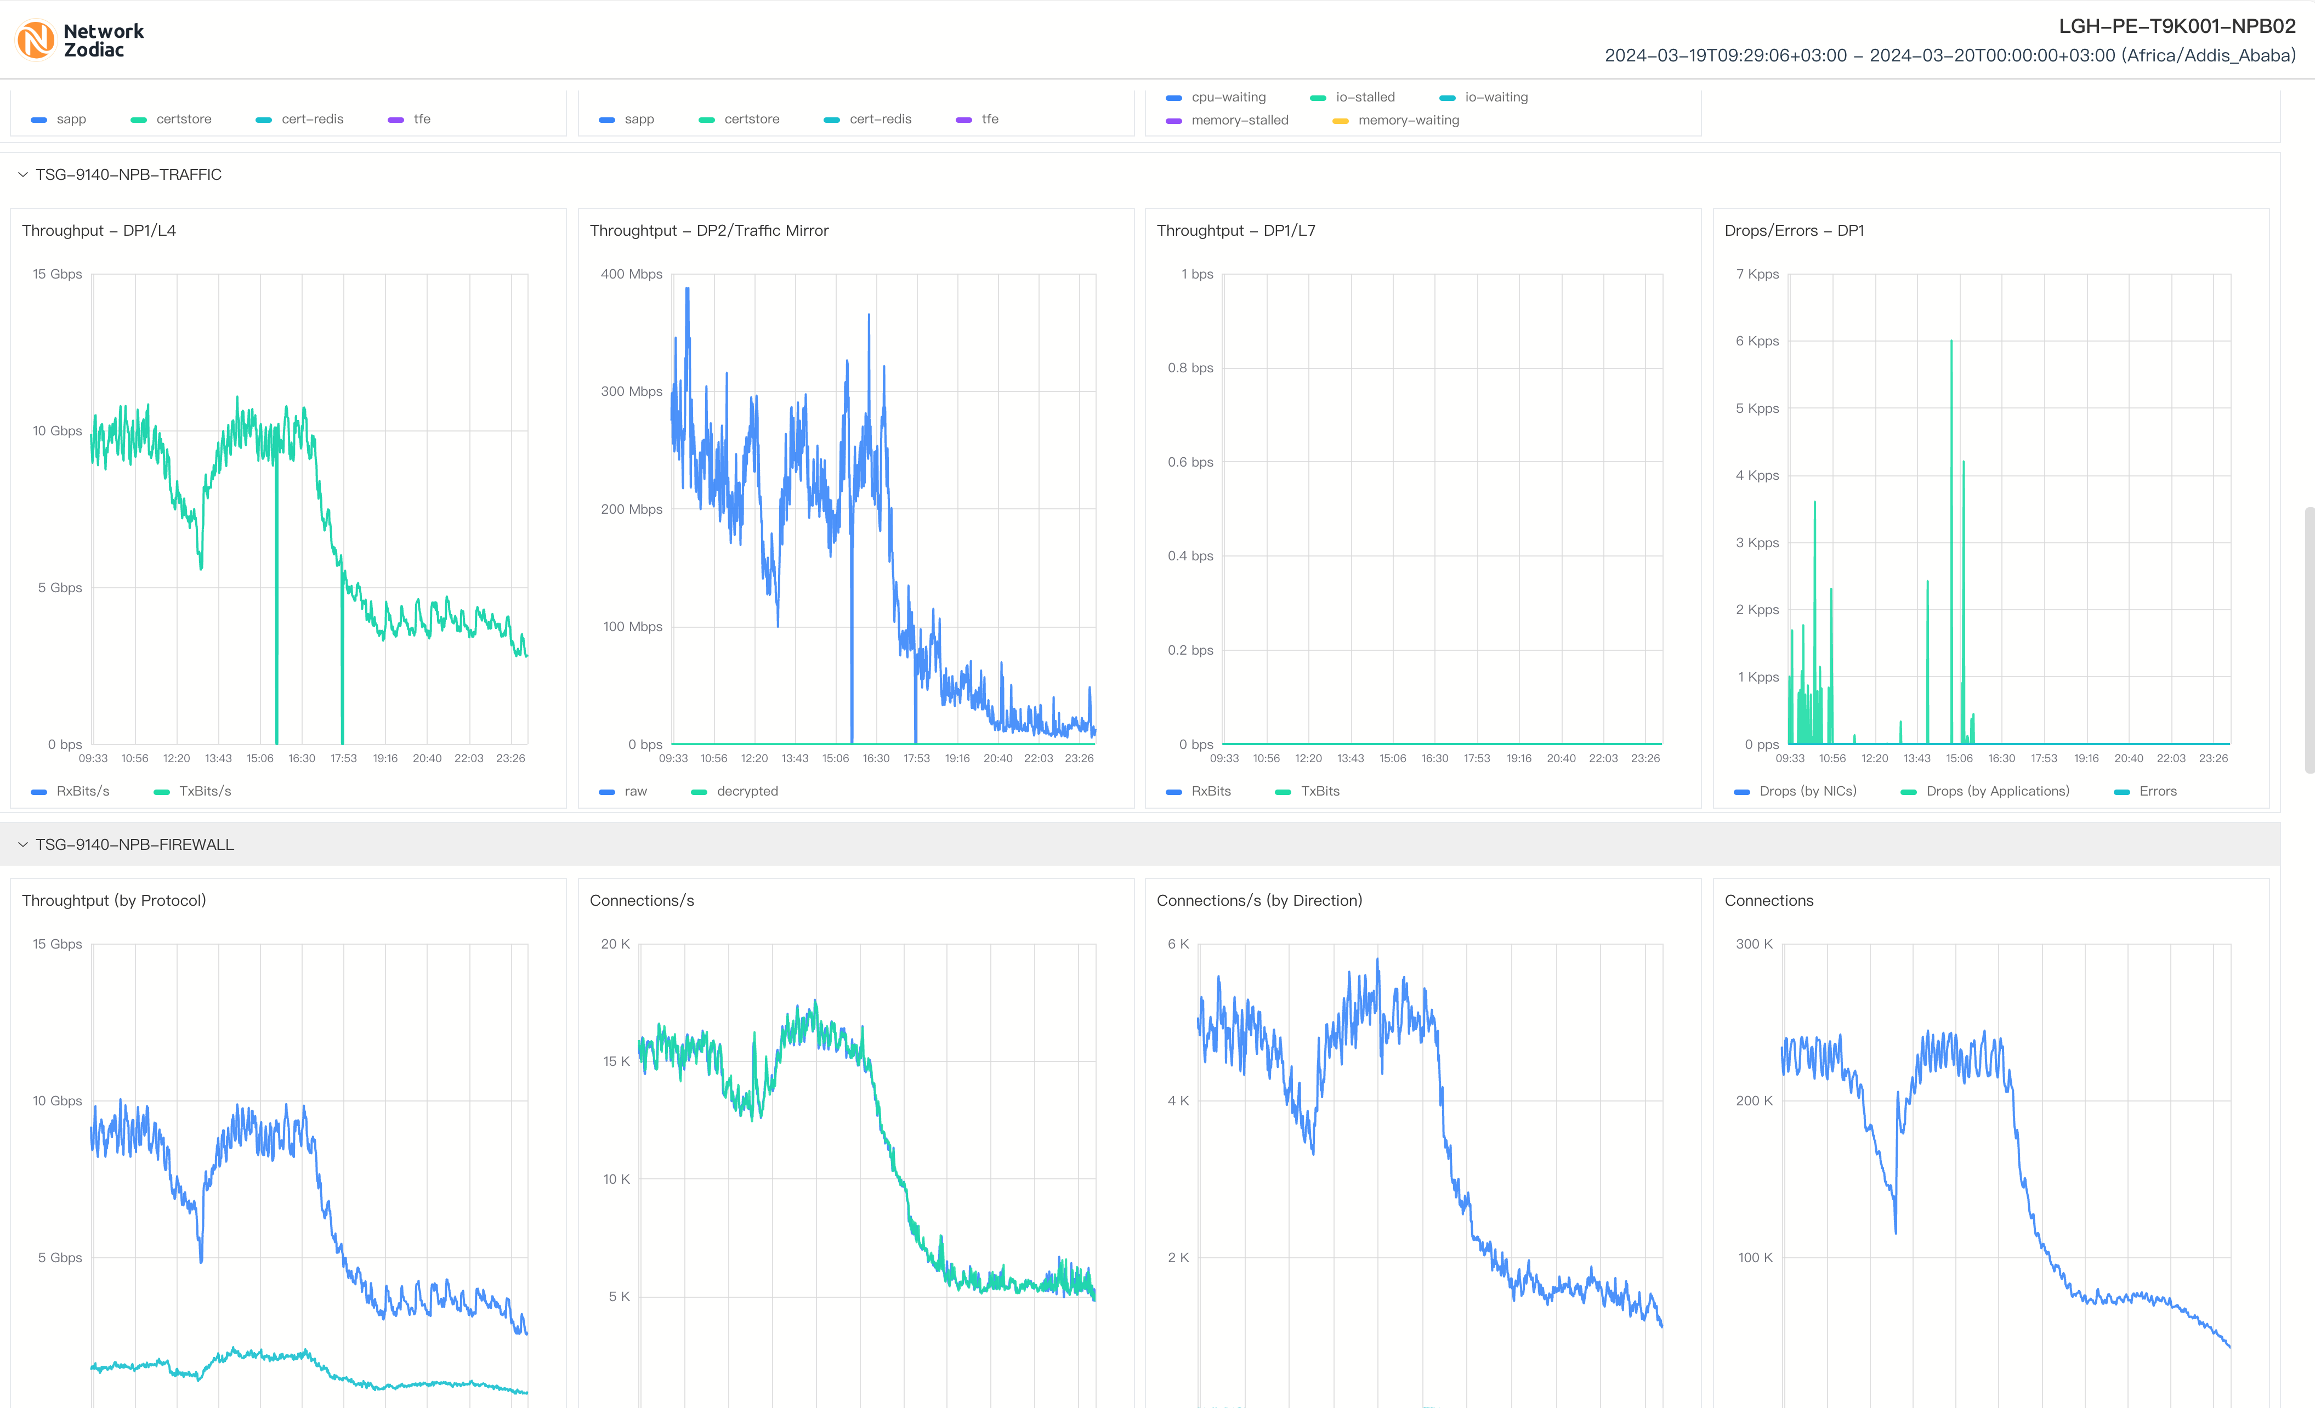Click the Errors legend marker icon
The width and height of the screenshot is (2315, 1408).
[x=2121, y=792]
